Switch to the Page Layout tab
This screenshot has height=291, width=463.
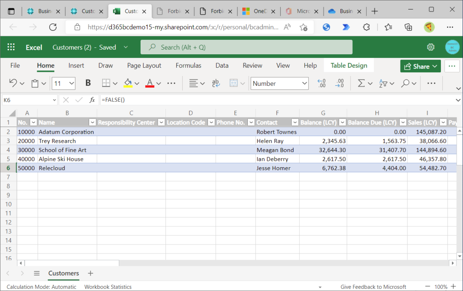144,66
